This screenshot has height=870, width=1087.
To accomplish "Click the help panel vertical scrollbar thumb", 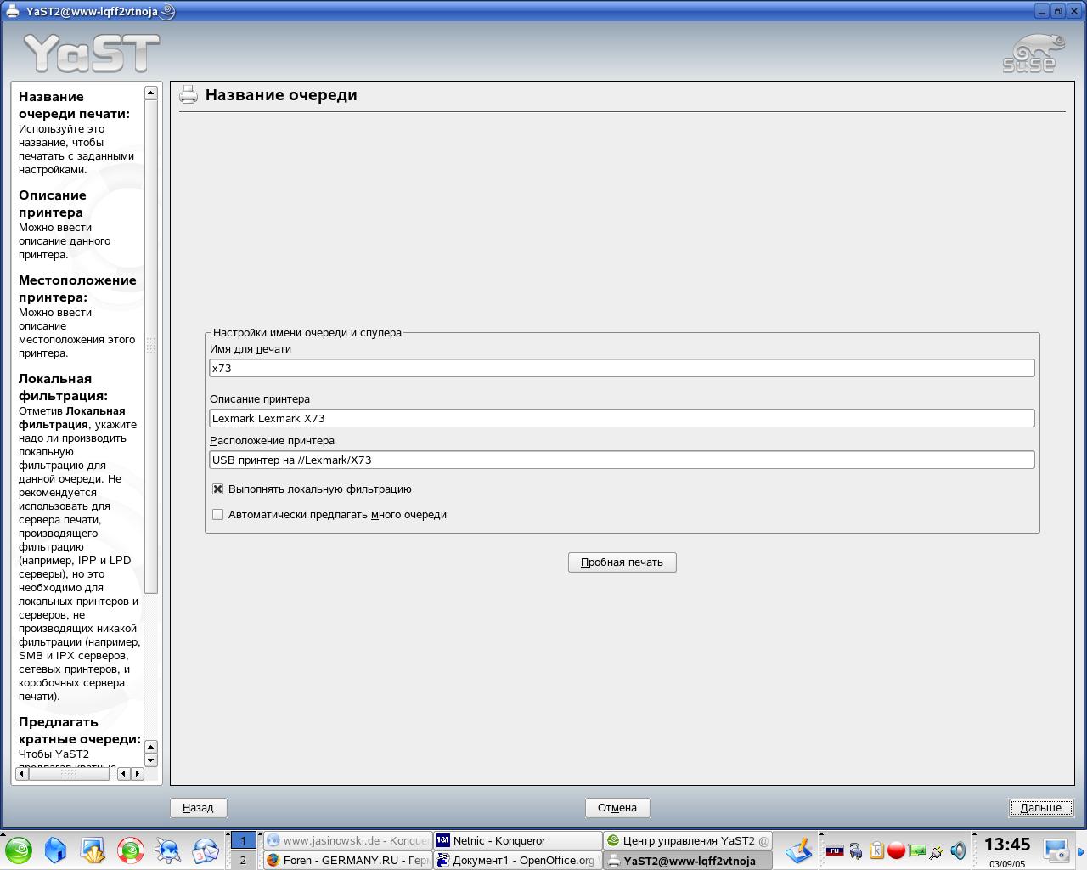I will click(150, 346).
